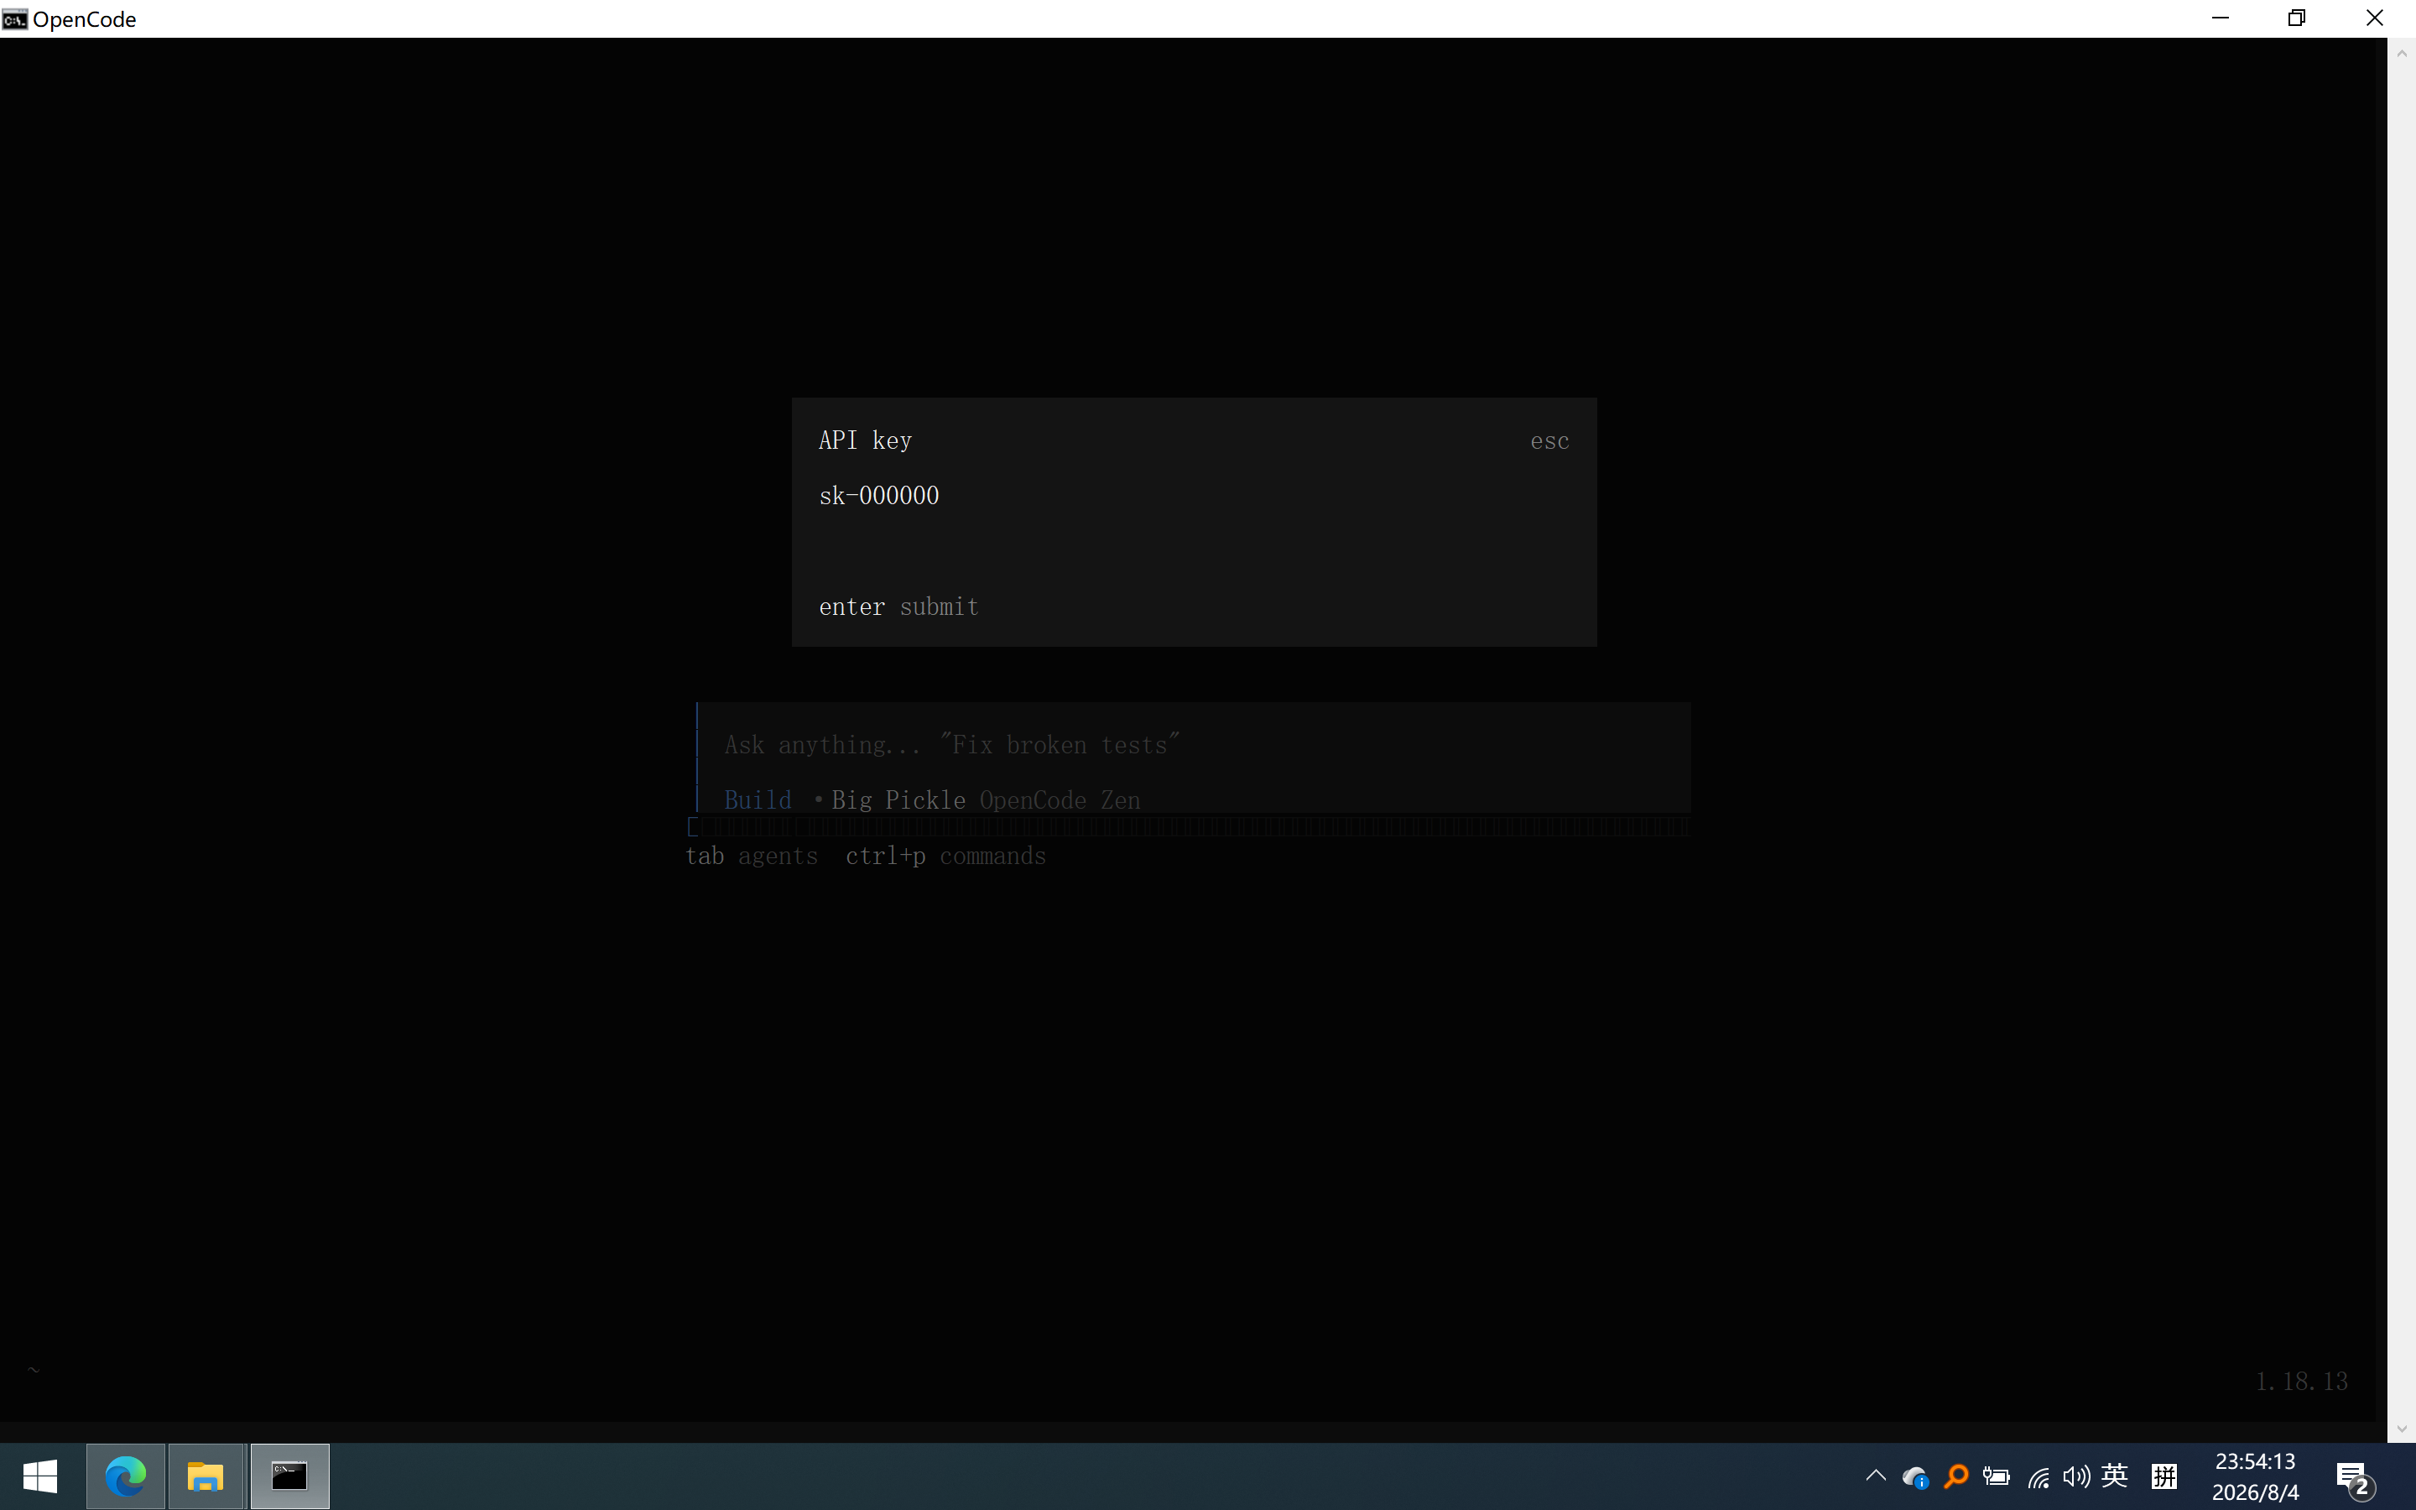
Task: Click the ctrl+p commands hint
Action: pyautogui.click(x=945, y=856)
